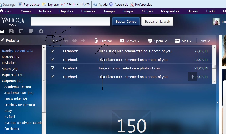
Task: Click the mail search input field
Action: pos(71,21)
